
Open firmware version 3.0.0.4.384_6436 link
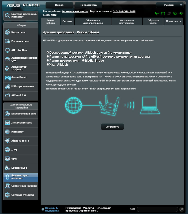pyautogui.click(x=124, y=11)
